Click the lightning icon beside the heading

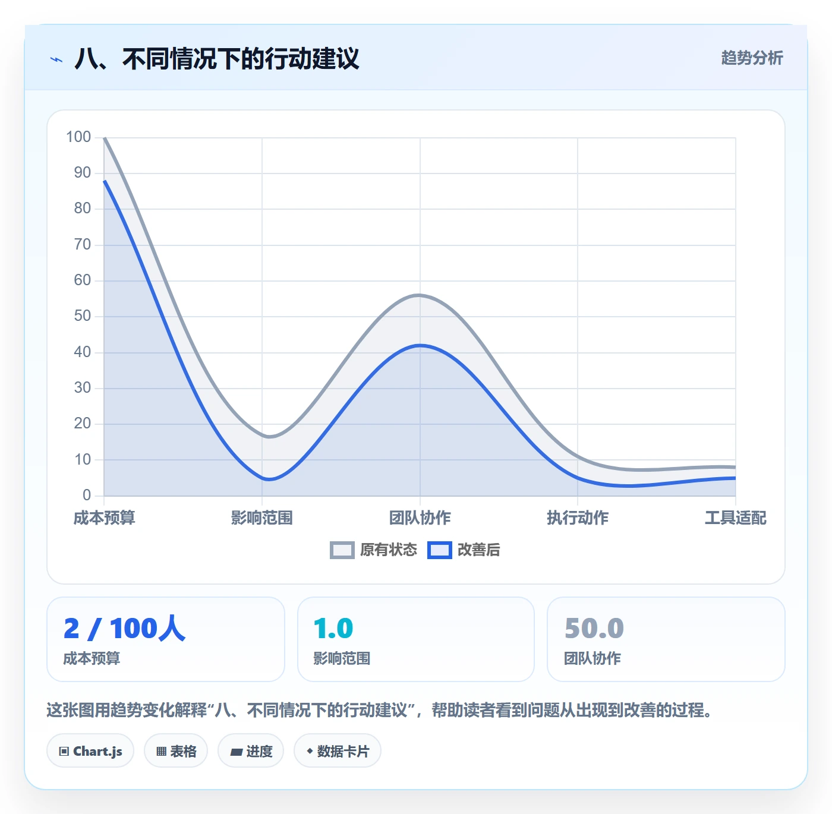tap(56, 59)
